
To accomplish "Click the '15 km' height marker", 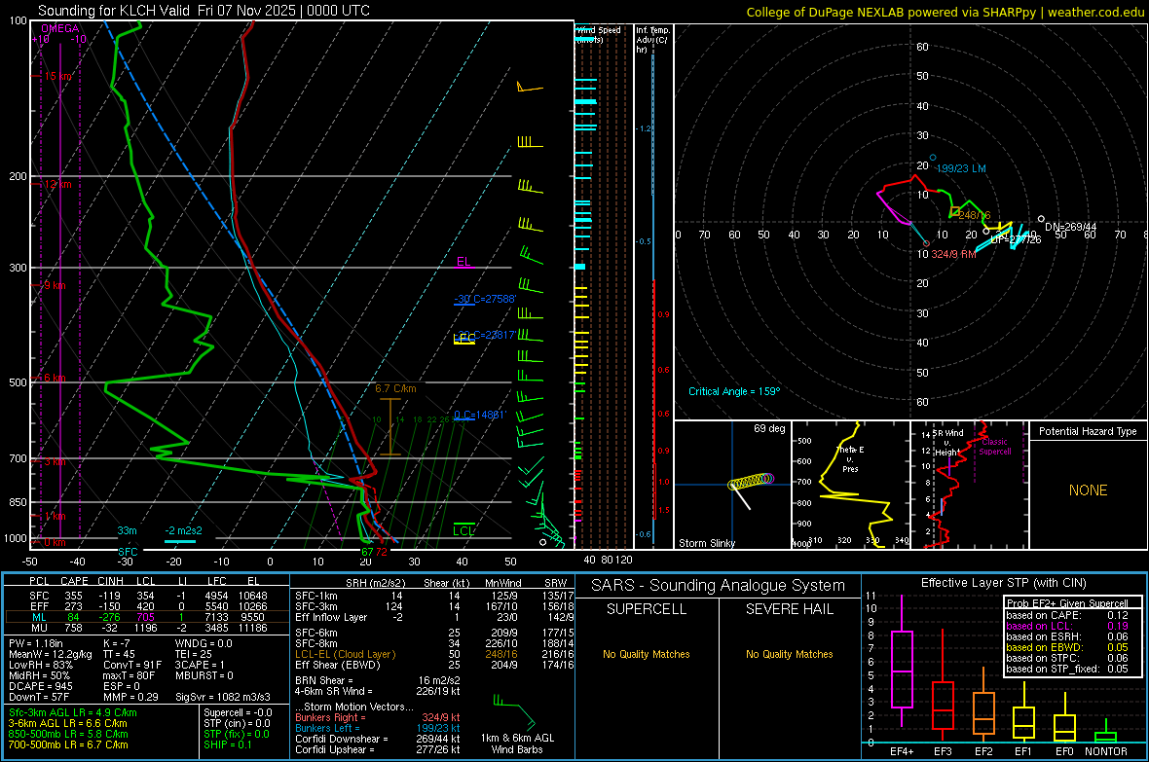I will coord(58,76).
